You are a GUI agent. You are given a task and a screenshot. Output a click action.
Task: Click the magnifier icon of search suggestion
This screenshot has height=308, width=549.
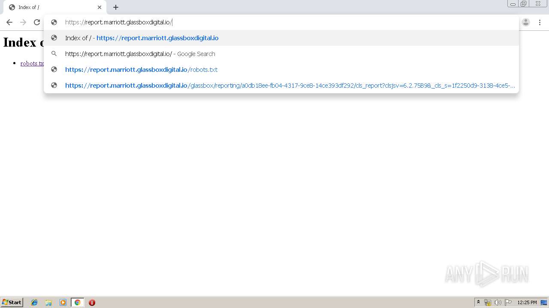54,54
